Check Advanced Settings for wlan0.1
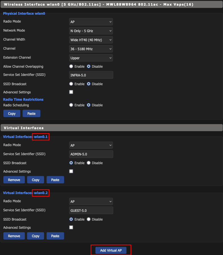Image resolution: width=223 pixels, height=255 pixels. [71, 171]
